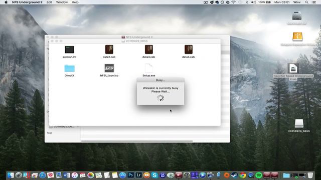
Task: Open iBooks from the Dock
Action: pos(146,175)
